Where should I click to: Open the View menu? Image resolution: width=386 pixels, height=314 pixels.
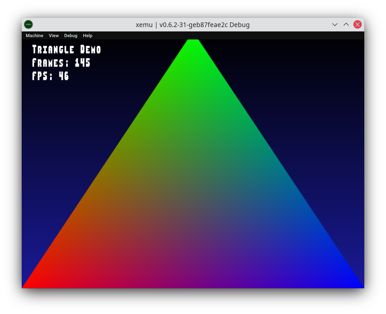(x=54, y=35)
